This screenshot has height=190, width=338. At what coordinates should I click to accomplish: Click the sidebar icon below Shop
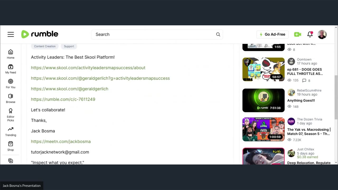[11, 161]
